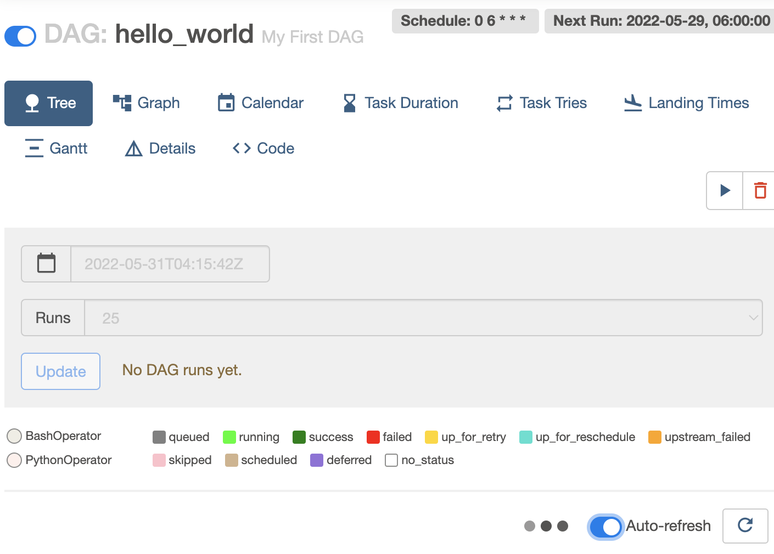Click the base date input field
This screenshot has width=774, height=554.
pyautogui.click(x=170, y=264)
